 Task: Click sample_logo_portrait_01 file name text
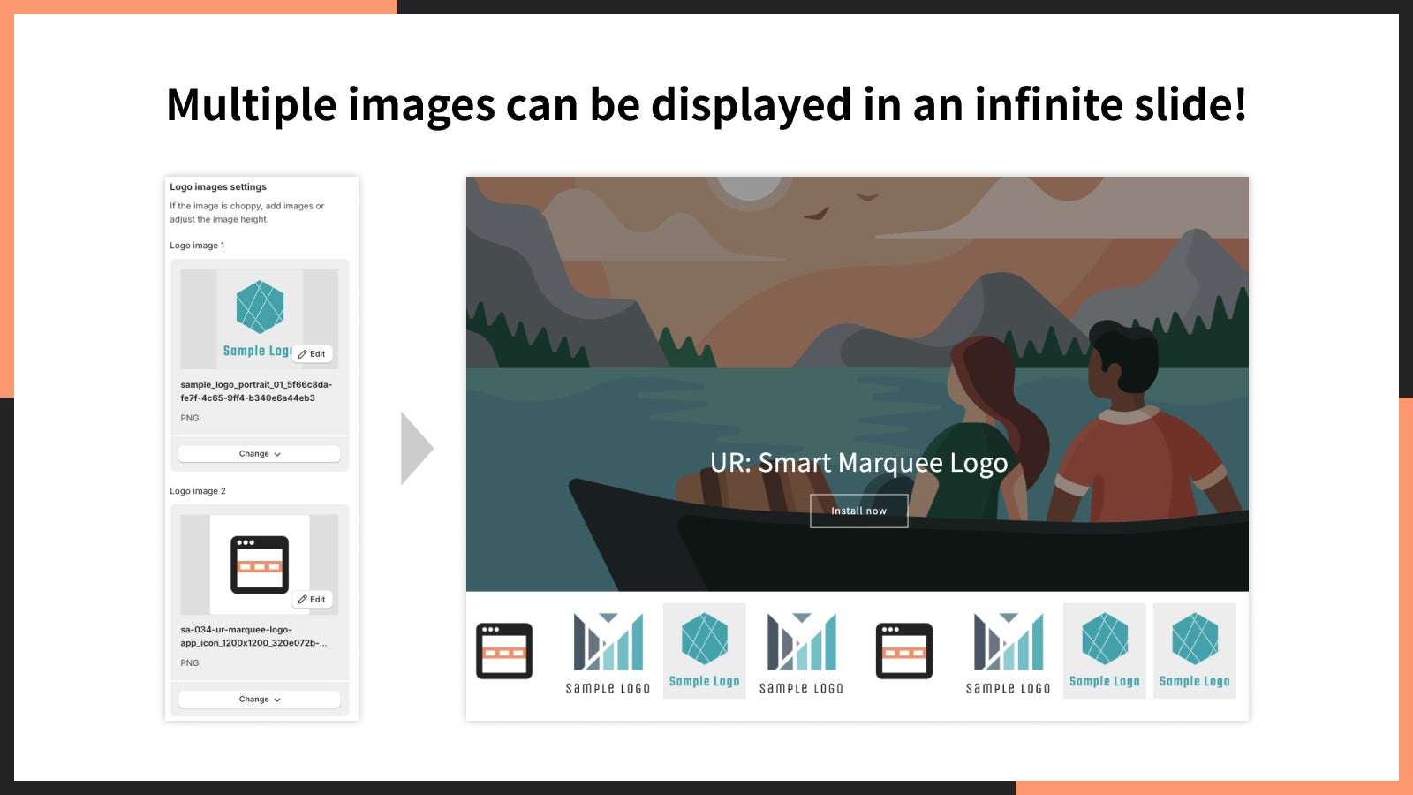click(x=256, y=391)
